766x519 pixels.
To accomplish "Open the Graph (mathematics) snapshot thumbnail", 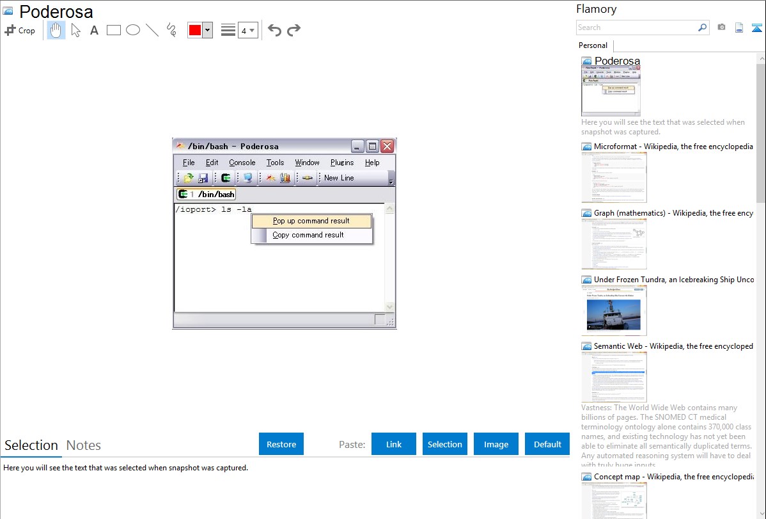I will point(614,243).
